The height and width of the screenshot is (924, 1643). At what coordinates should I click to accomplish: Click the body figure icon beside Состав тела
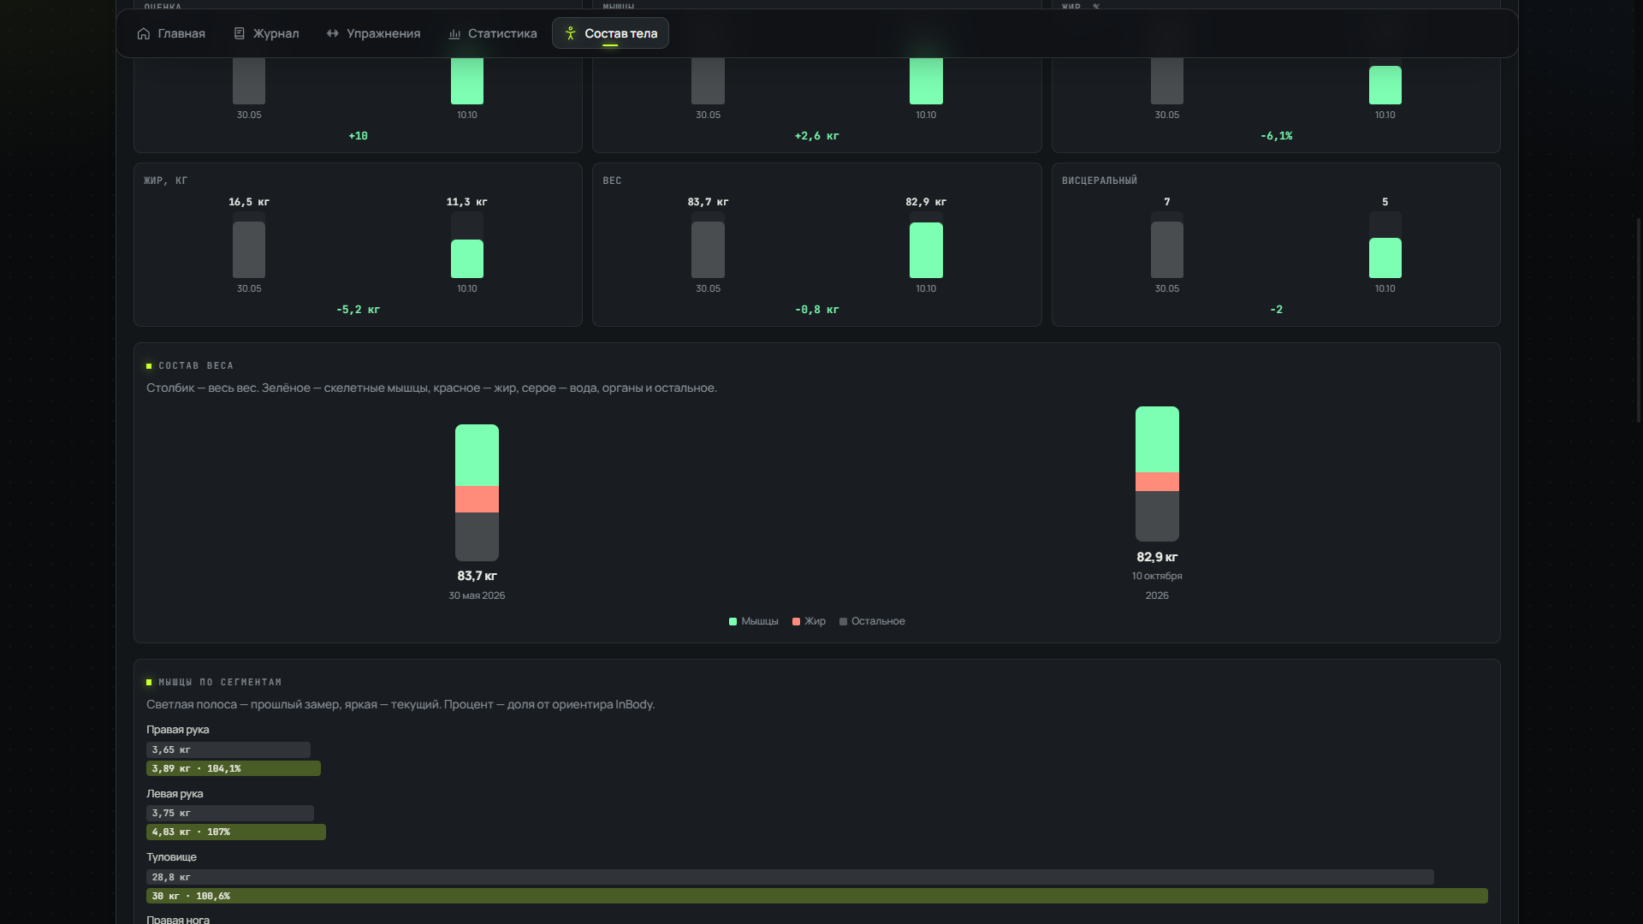(571, 33)
